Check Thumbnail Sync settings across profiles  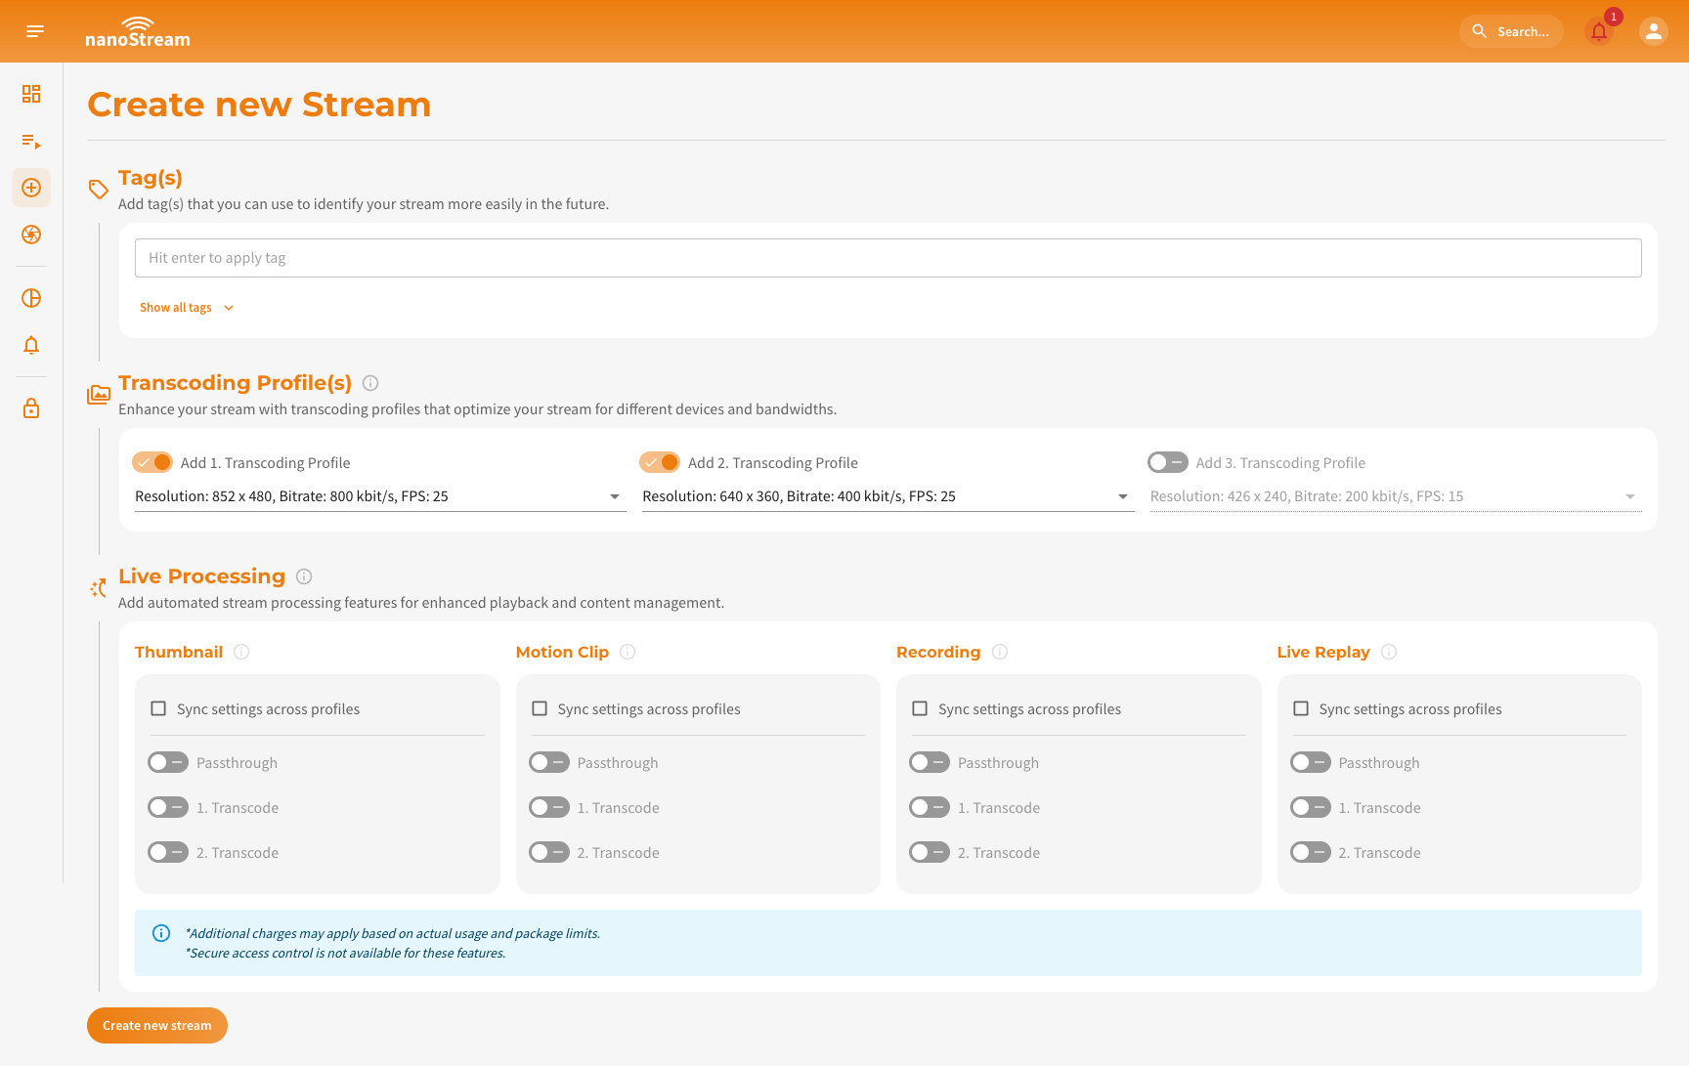158,708
